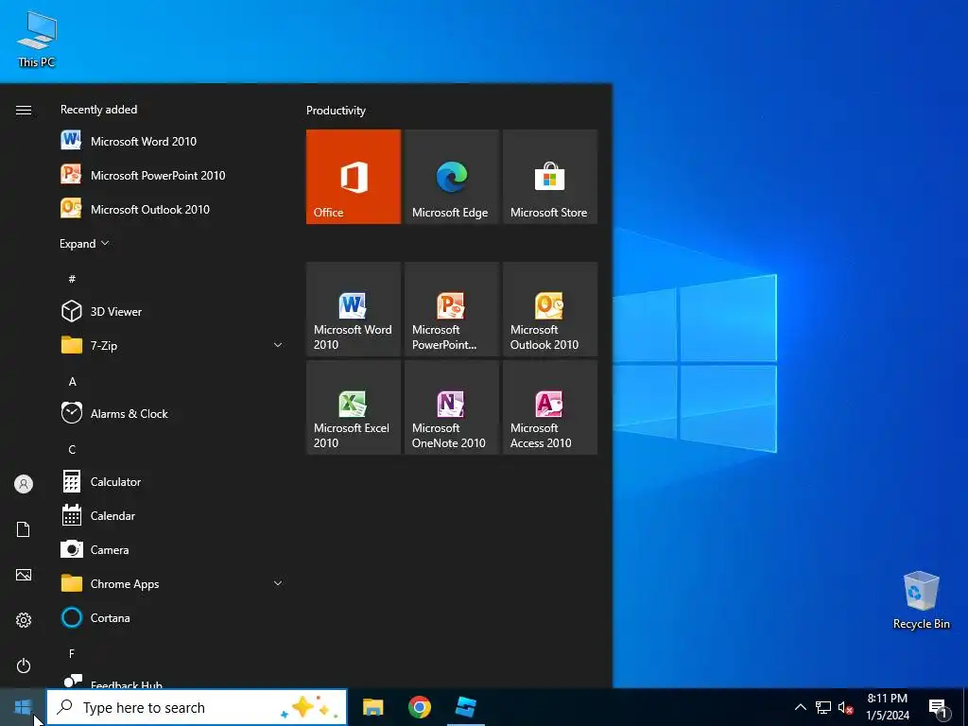Screen dimensions: 968x726
Task: Click the C letter header
Action: [x=72, y=449]
